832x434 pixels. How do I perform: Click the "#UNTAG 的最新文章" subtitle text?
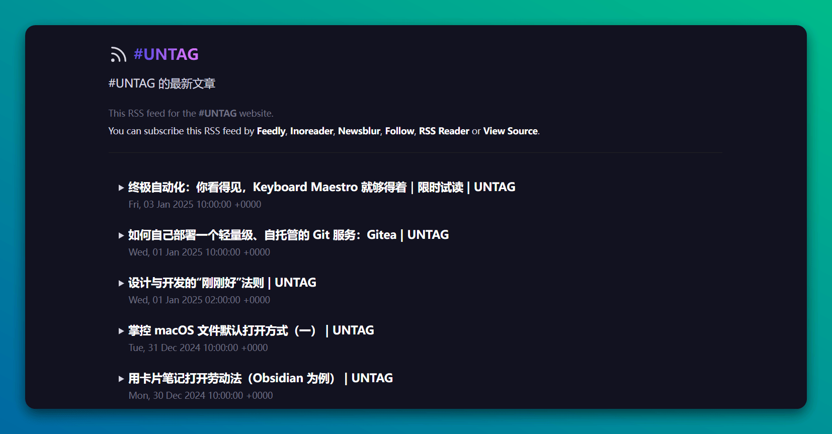coord(162,83)
